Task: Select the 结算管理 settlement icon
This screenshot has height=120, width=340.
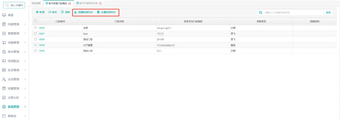Action: [4, 88]
